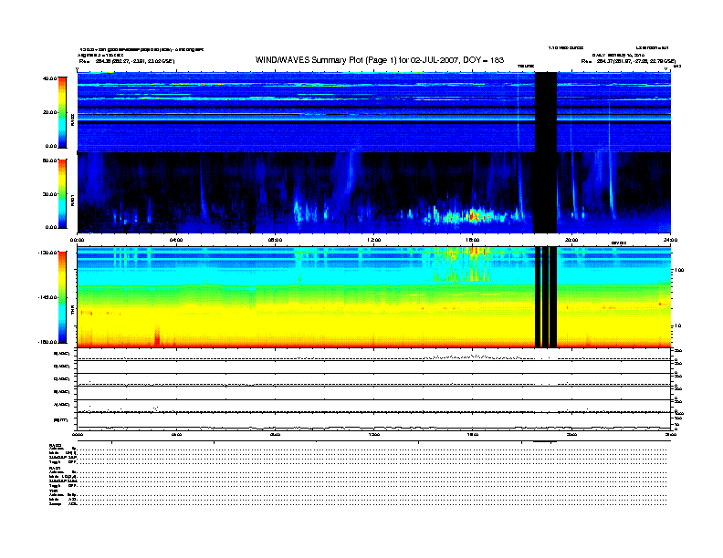Click the black data gap in RAD2 spectrogram
723x558 pixels.
point(546,112)
